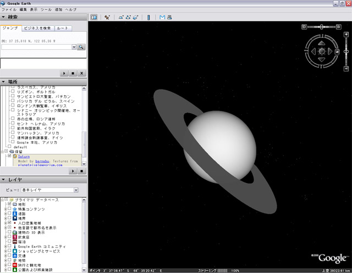The height and width of the screenshot is (273, 352).
Task: Click the places list scroll-down arrow
Action: coord(84,164)
